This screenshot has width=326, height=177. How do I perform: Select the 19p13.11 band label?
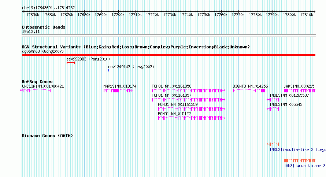(31, 32)
